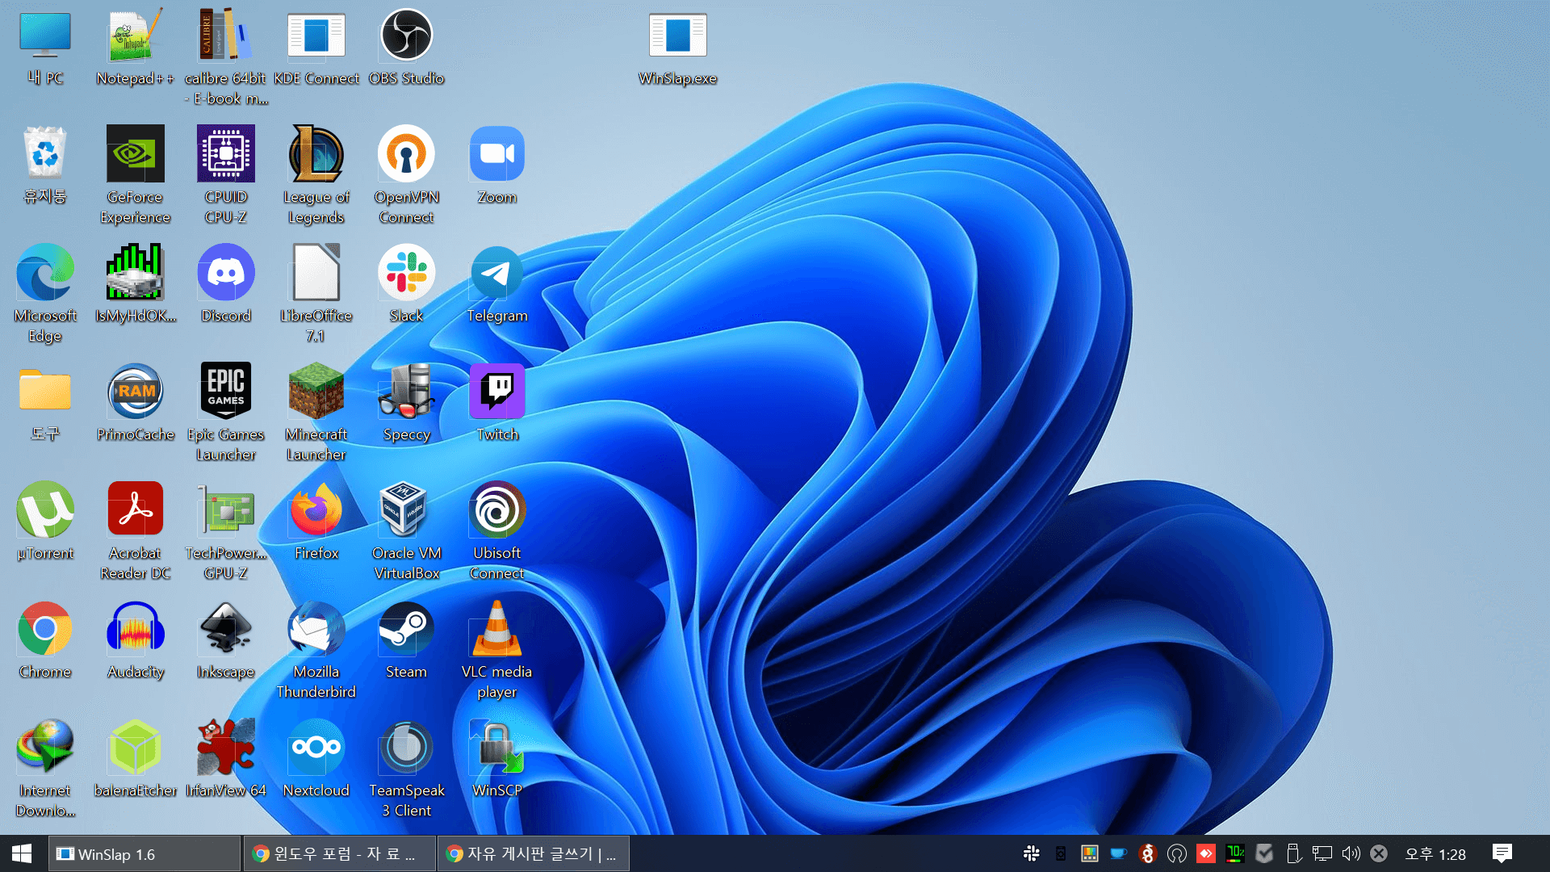The image size is (1550, 872).
Task: Select the GeForce Experience shortcut
Action: tap(136, 174)
